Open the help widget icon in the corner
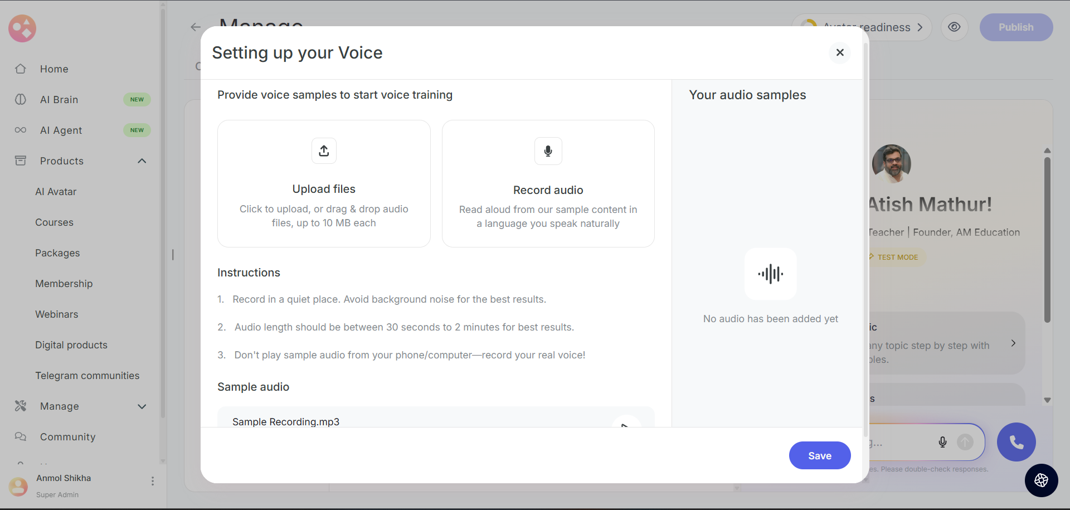The width and height of the screenshot is (1070, 510). (x=1041, y=480)
